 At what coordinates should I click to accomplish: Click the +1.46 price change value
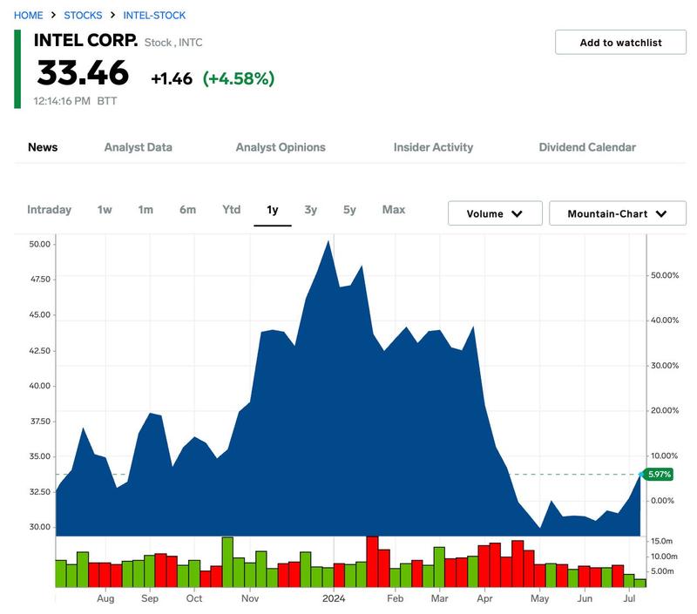pyautogui.click(x=172, y=78)
